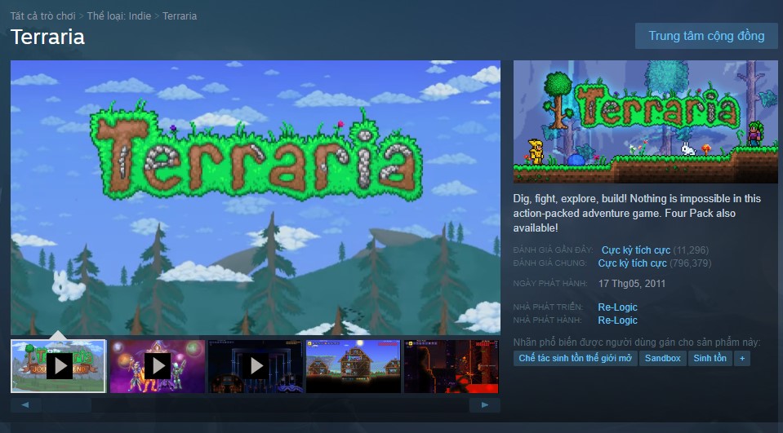
Task: Click Re-Logic developer link
Action: (x=618, y=307)
